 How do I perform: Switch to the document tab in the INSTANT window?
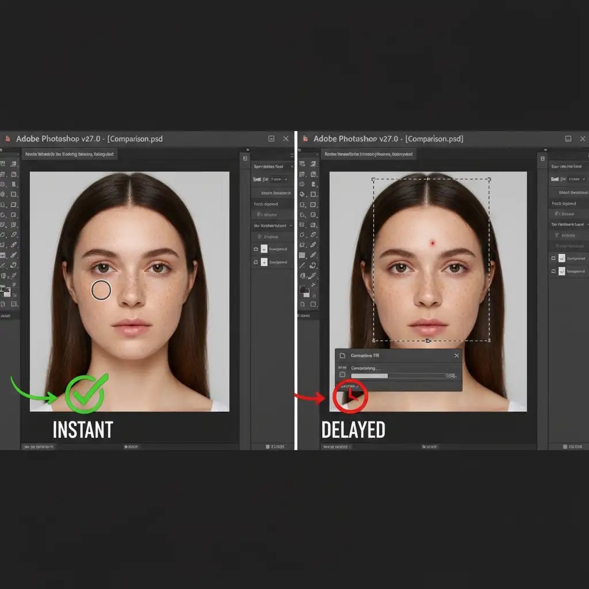click(70, 154)
